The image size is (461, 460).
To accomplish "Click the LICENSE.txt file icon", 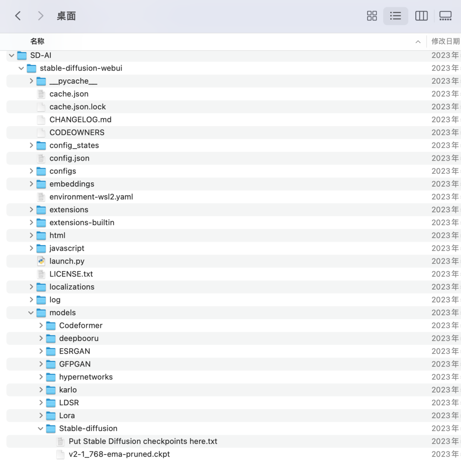I will (x=41, y=274).
